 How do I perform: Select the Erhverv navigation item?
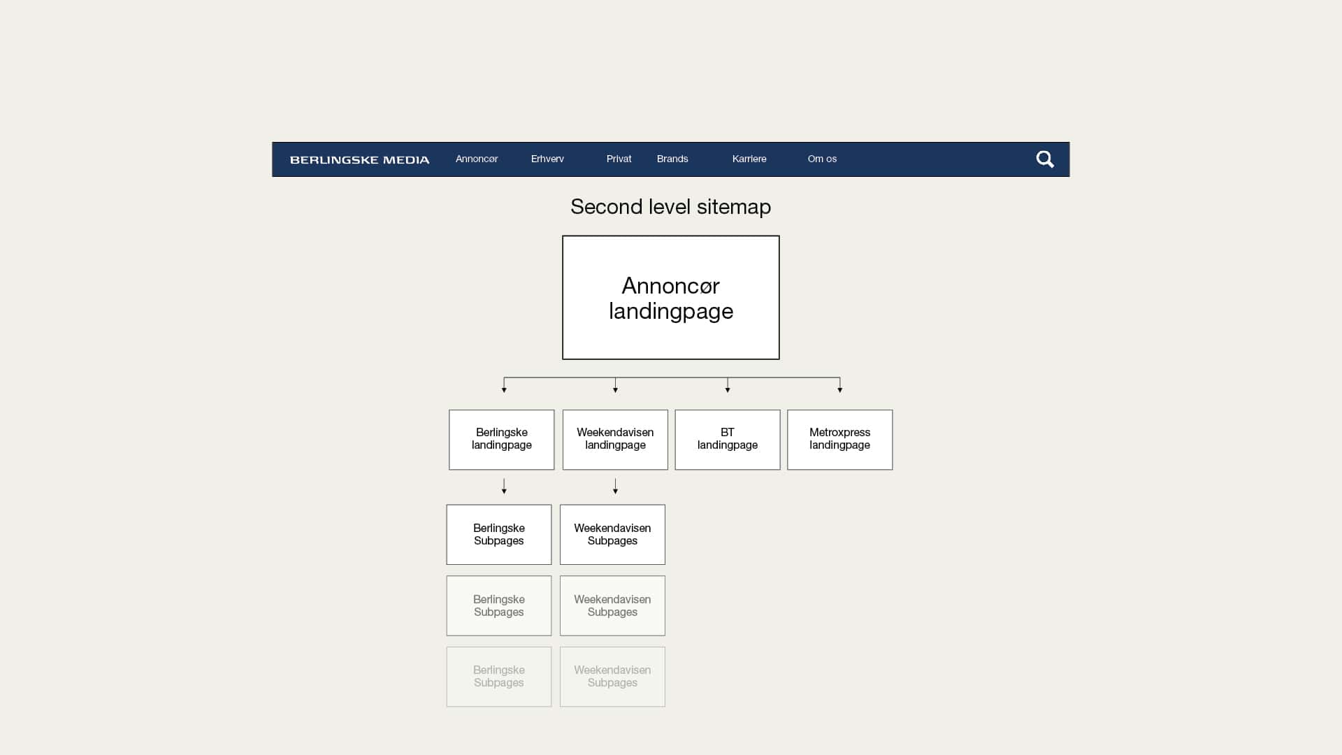pyautogui.click(x=547, y=159)
